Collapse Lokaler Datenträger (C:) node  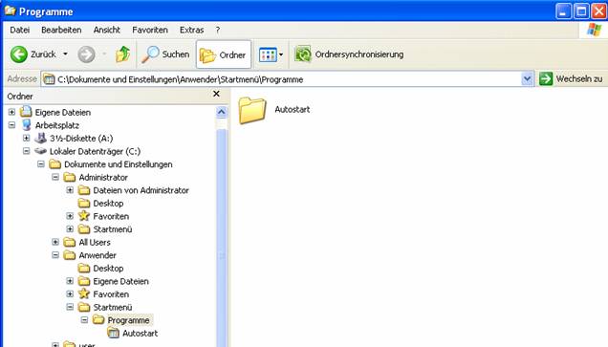(x=27, y=151)
